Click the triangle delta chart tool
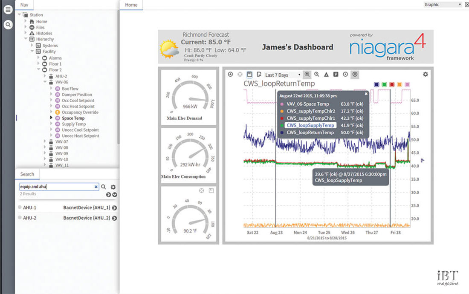The width and height of the screenshot is (469, 294). tap(326, 75)
